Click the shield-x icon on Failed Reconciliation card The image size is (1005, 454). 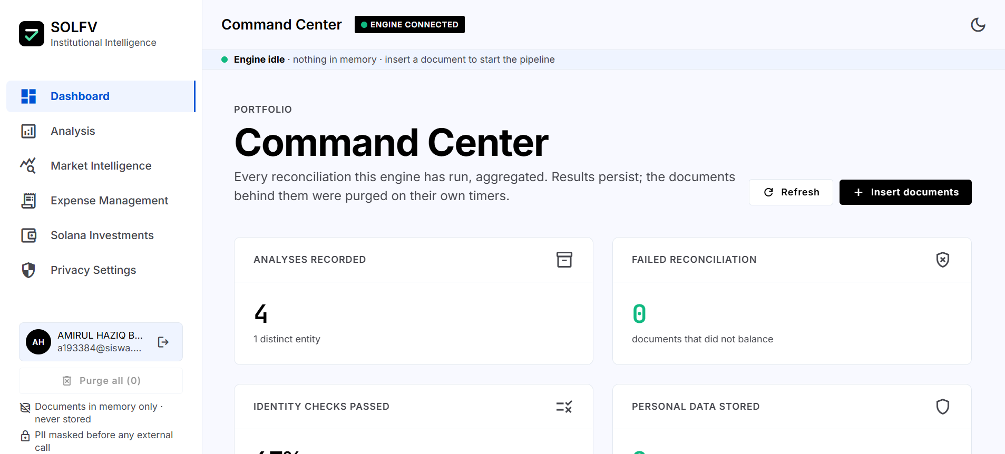pyautogui.click(x=943, y=260)
